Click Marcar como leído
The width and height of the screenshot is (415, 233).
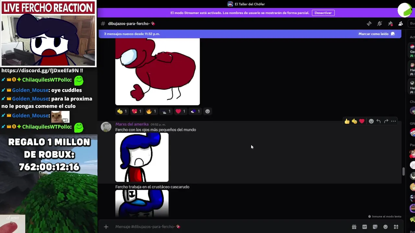[377, 34]
